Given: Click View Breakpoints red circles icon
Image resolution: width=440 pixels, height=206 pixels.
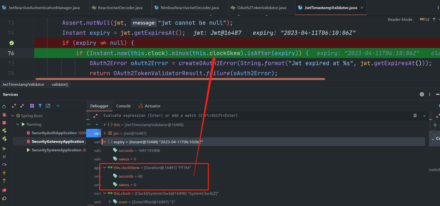Looking at the screenshot, I should click(4, 190).
